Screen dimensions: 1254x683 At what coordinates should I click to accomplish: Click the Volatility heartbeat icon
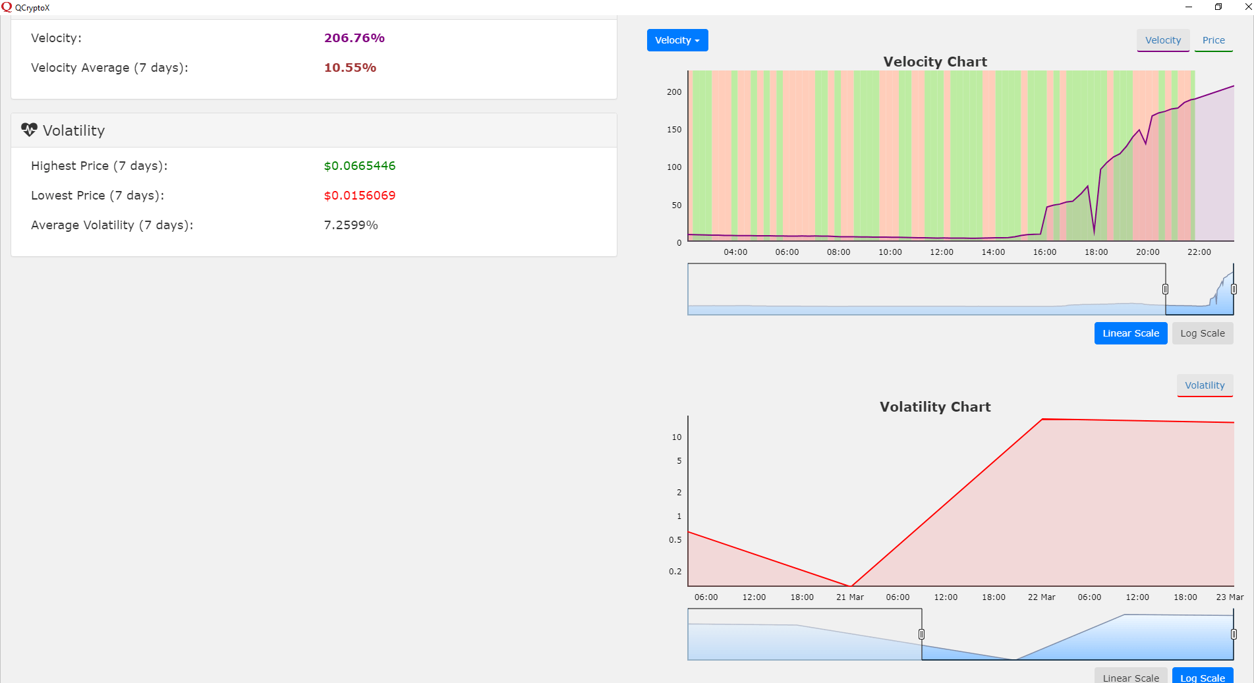tap(29, 130)
